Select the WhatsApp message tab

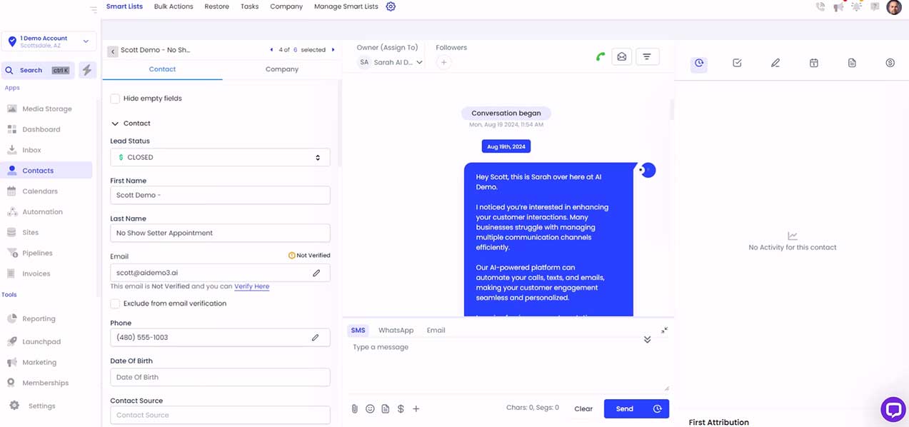(x=396, y=331)
